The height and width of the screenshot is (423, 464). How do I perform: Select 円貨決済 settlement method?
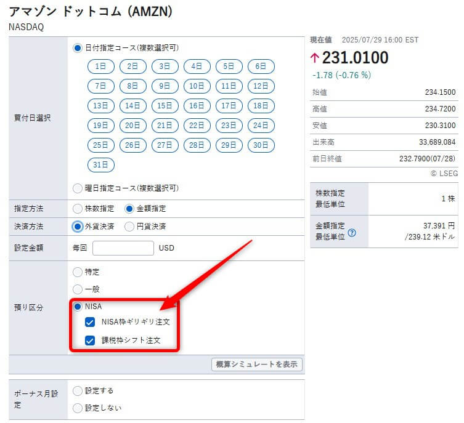[x=129, y=227]
